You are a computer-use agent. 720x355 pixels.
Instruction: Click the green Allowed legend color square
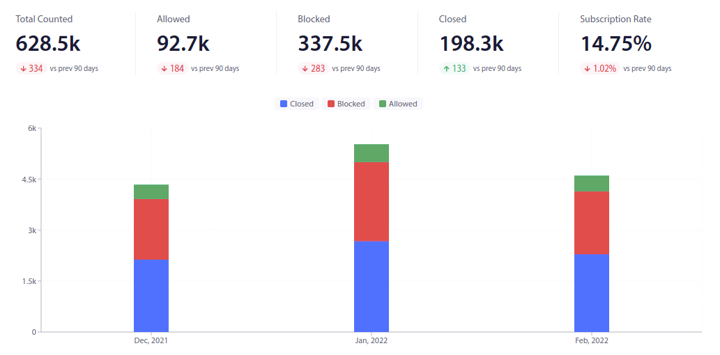pos(383,104)
